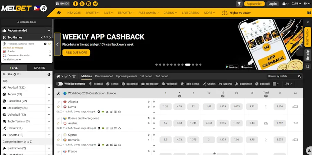Click the breadcrumb trophy icon

point(74,76)
